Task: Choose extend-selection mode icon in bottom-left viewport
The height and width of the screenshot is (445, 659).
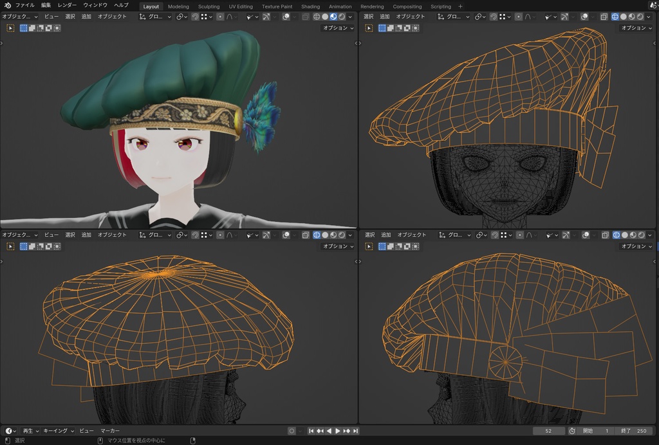Action: coord(32,246)
